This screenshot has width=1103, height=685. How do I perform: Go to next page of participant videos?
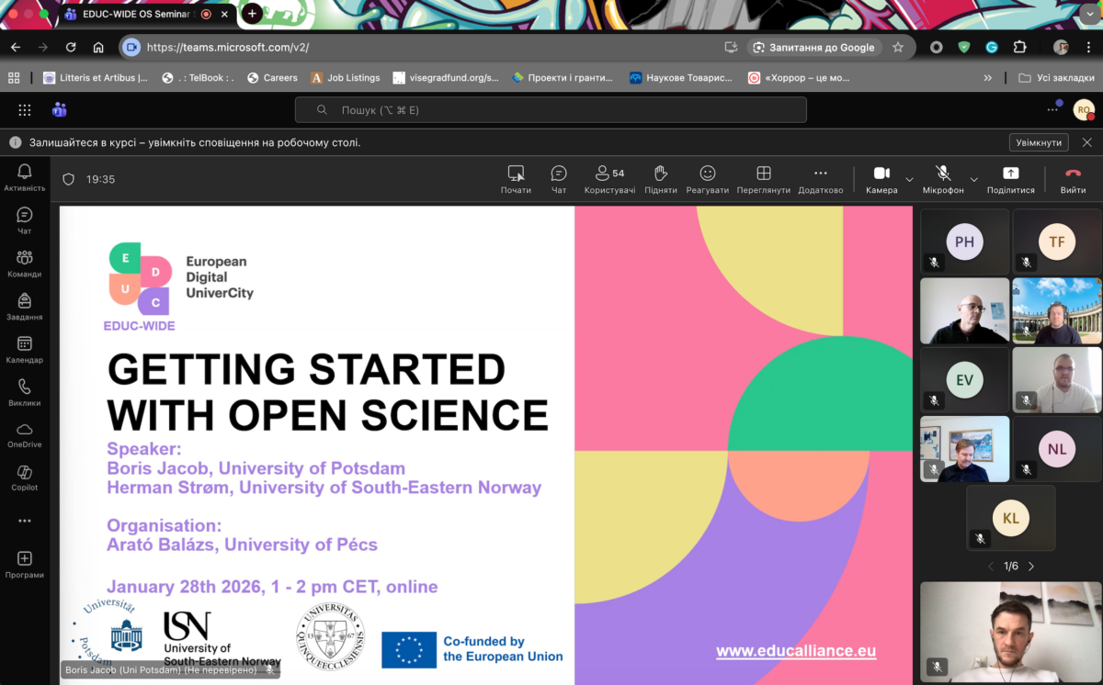pyautogui.click(x=1031, y=567)
